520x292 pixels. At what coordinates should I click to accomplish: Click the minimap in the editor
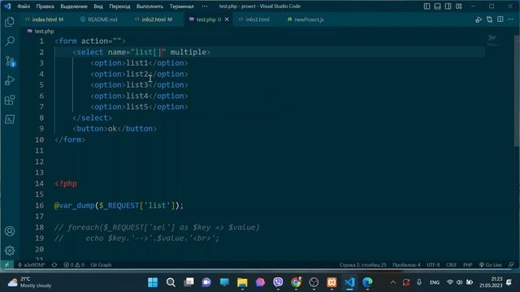[493, 41]
